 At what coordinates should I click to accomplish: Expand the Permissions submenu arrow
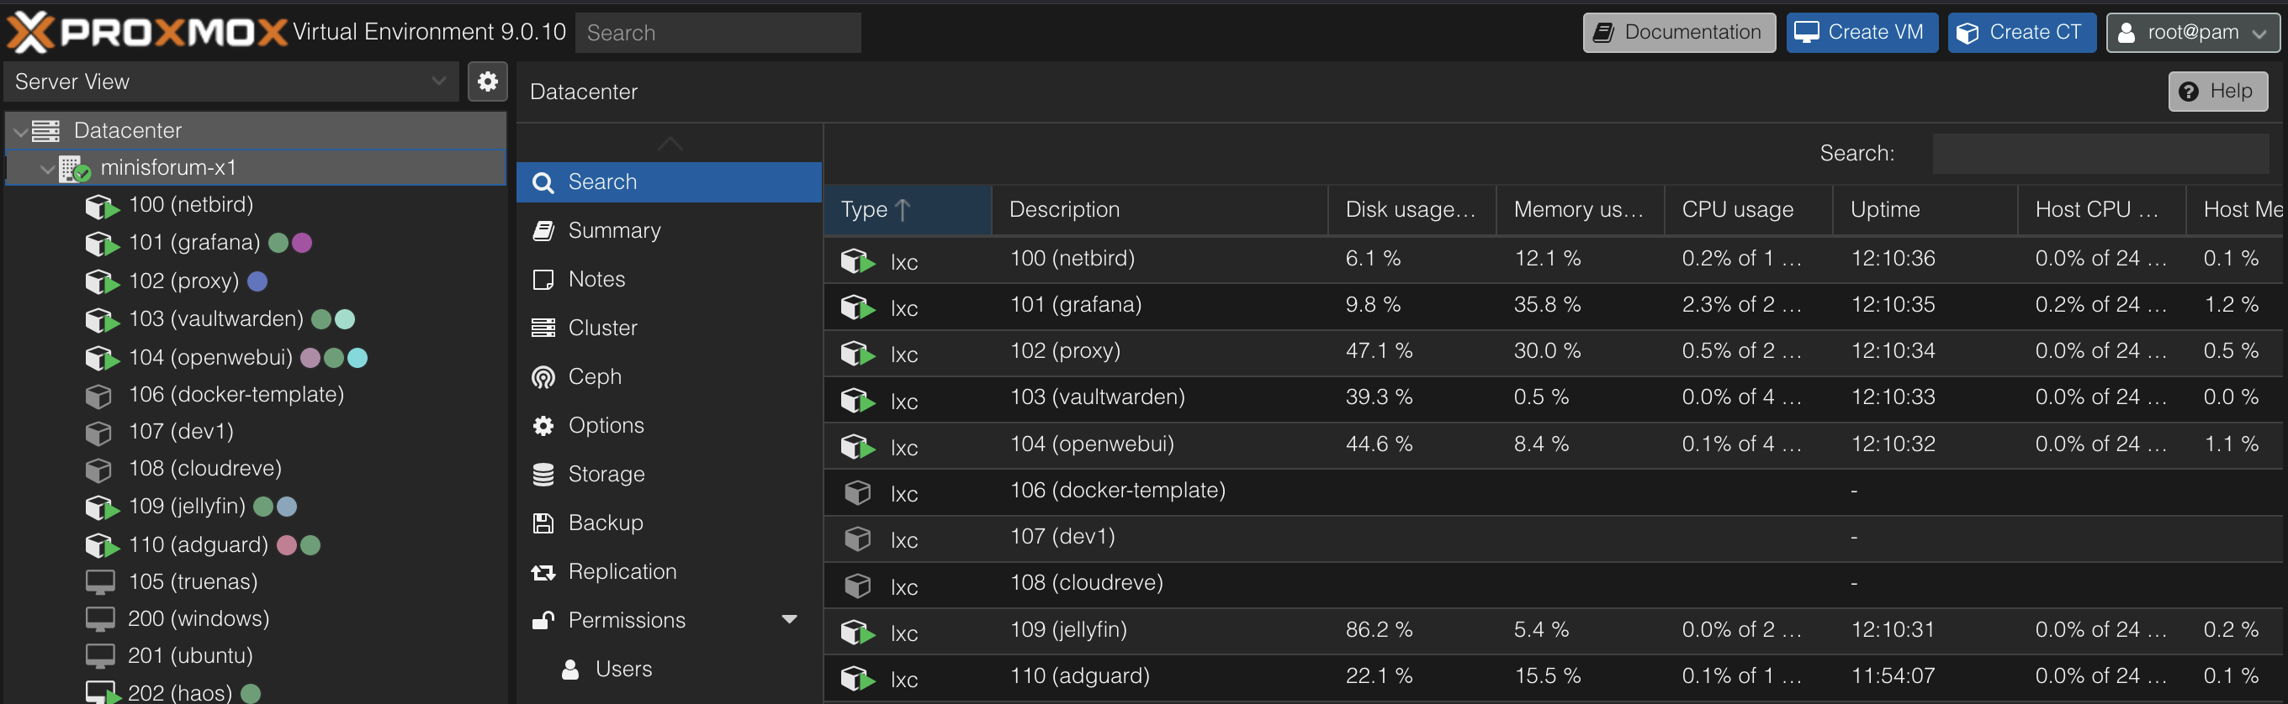pos(789,619)
